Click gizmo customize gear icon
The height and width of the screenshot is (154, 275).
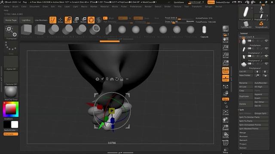point(98,79)
